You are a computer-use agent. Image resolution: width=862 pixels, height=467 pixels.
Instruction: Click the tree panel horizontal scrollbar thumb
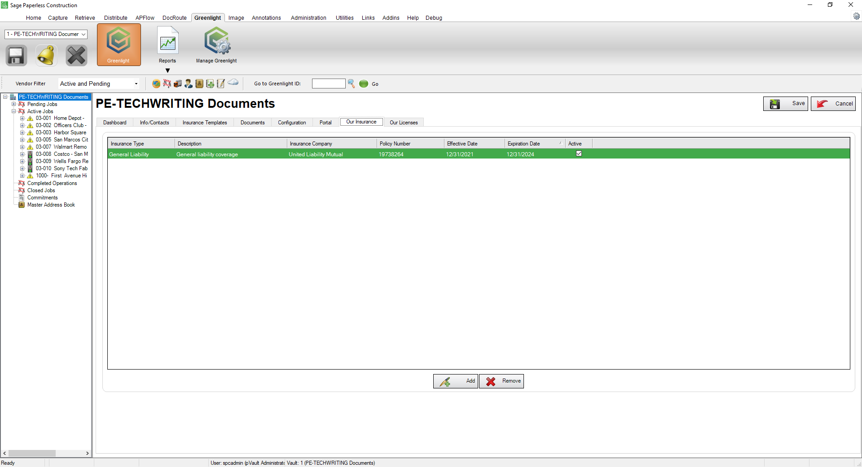(x=32, y=454)
